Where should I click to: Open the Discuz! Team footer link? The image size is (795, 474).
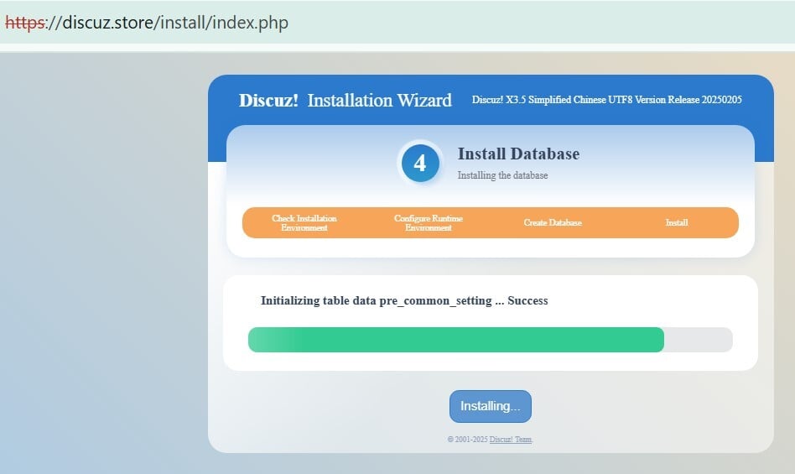point(510,440)
